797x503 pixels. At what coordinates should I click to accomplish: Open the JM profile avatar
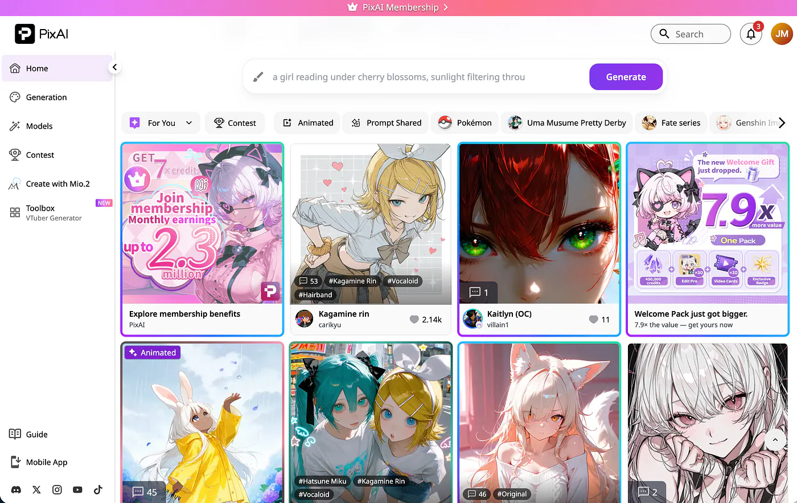782,34
